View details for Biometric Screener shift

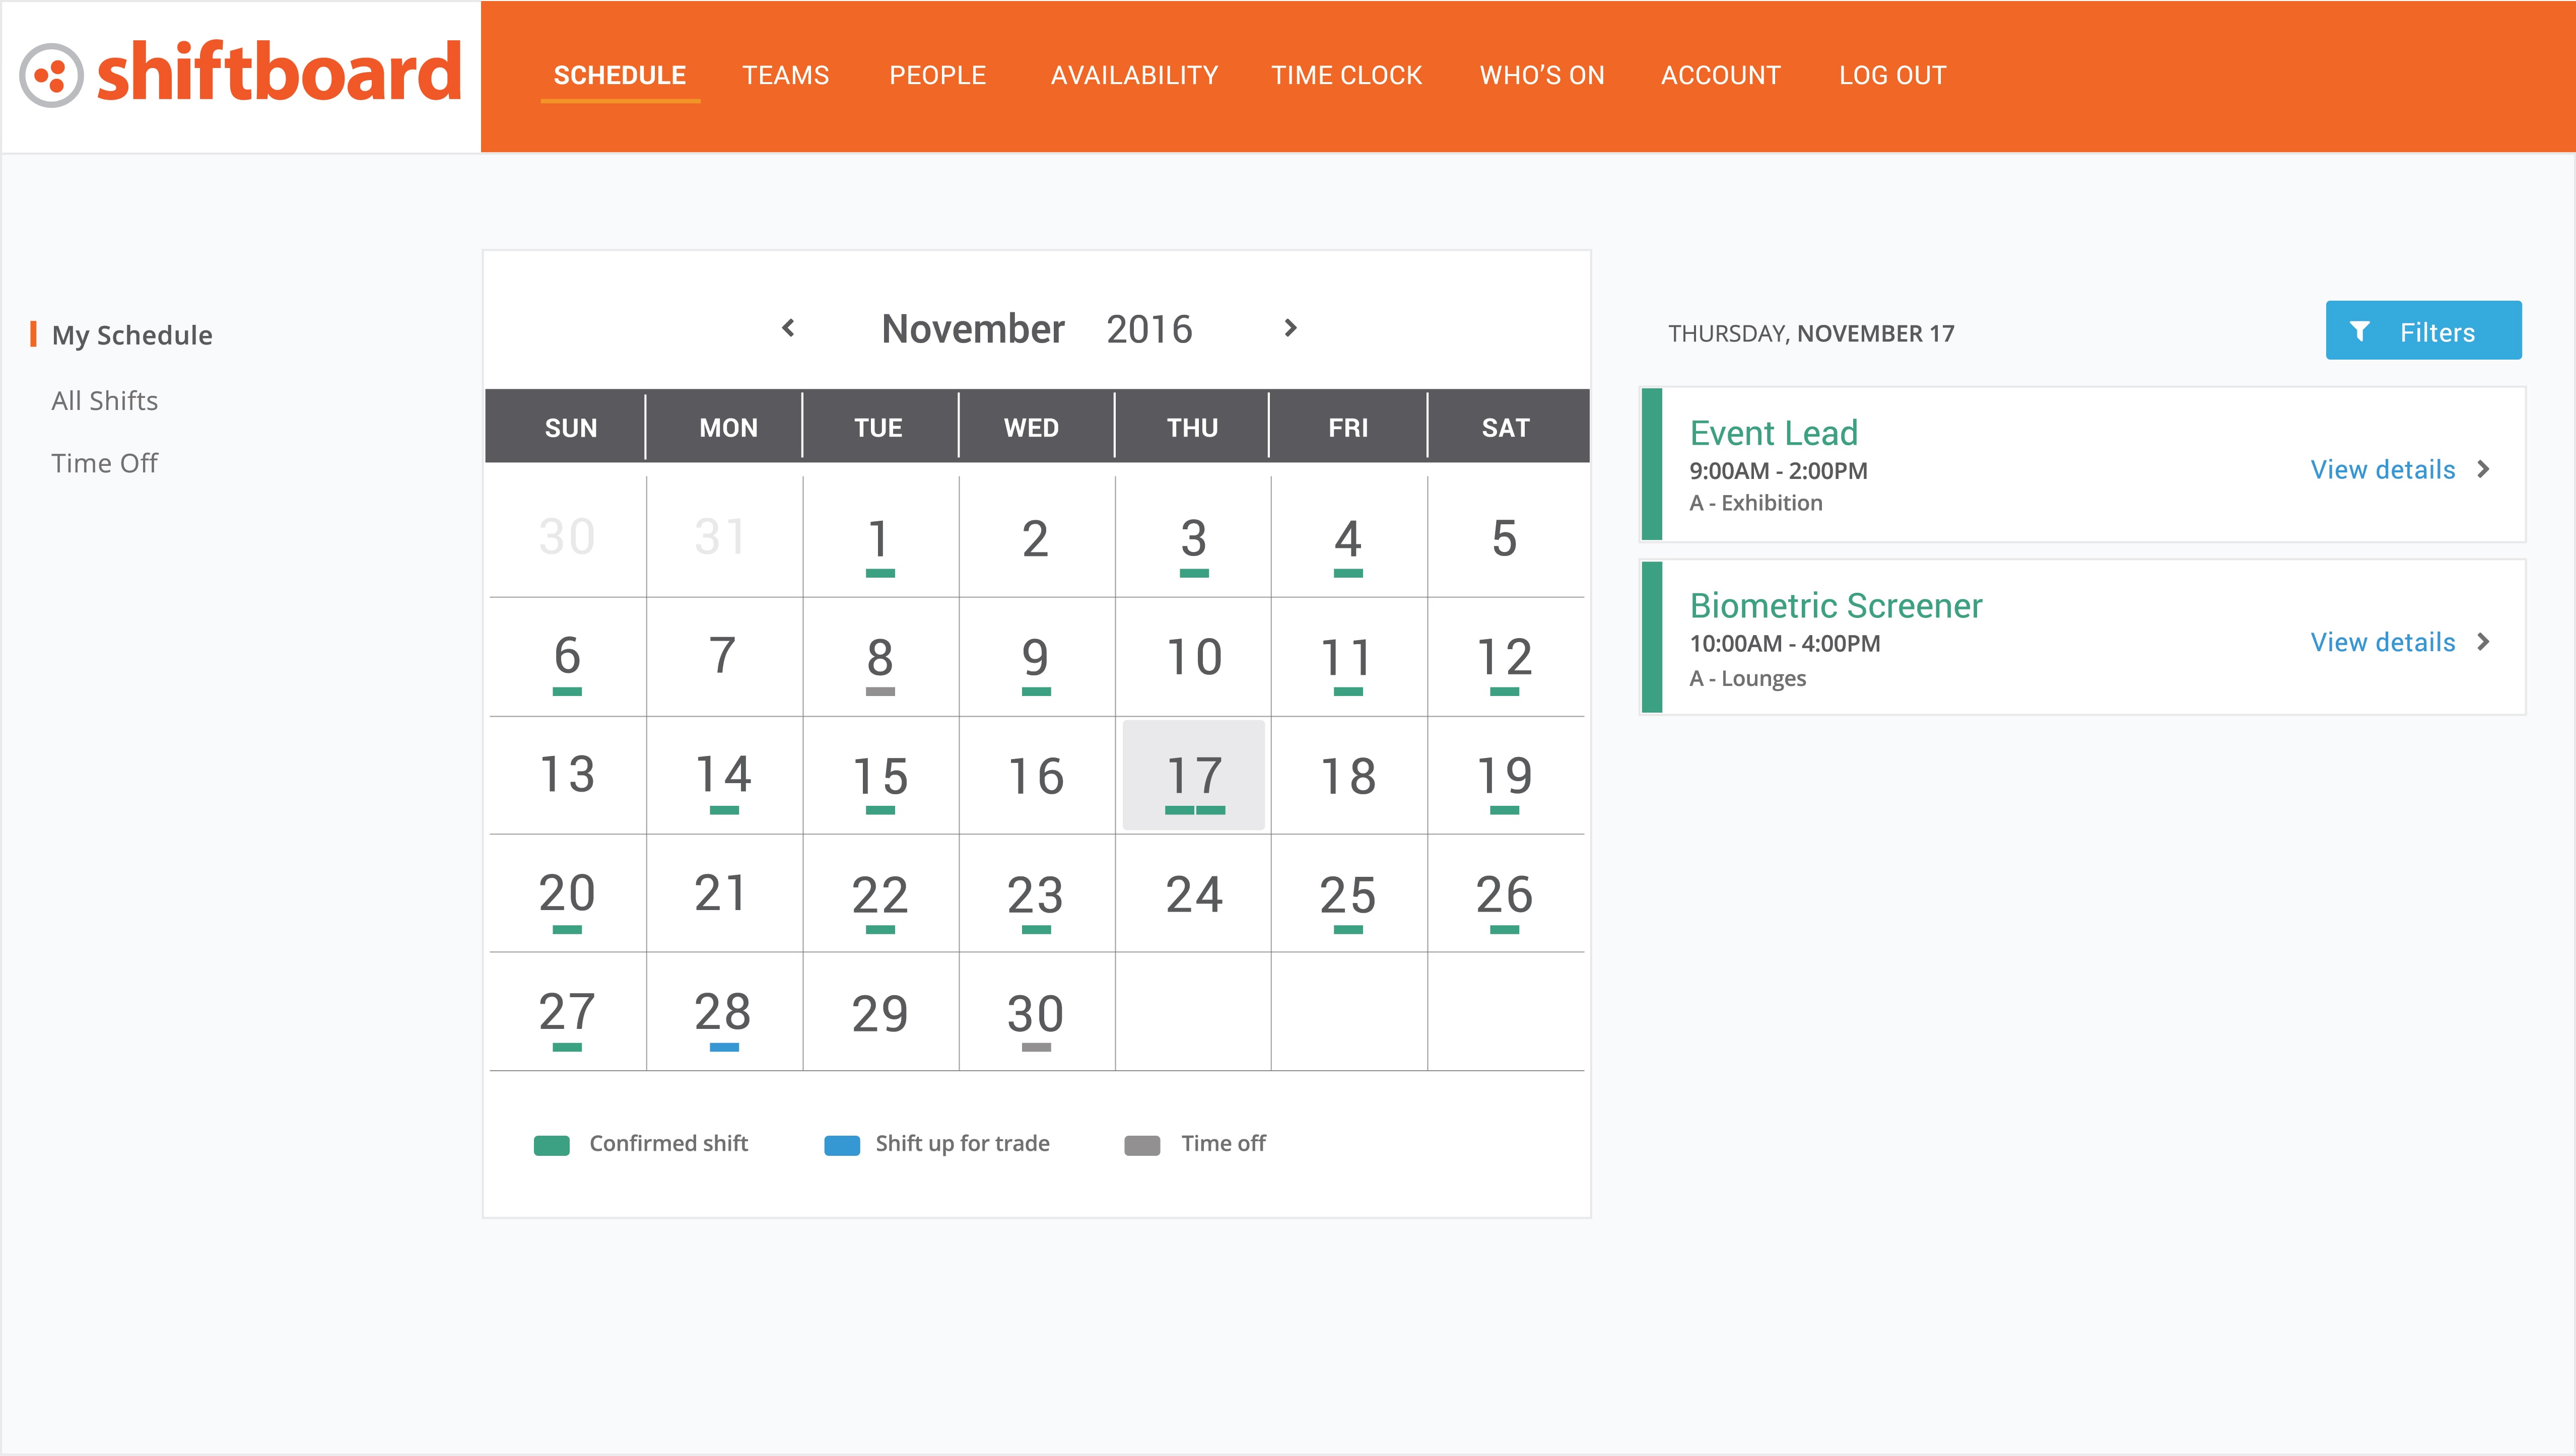[2383, 642]
